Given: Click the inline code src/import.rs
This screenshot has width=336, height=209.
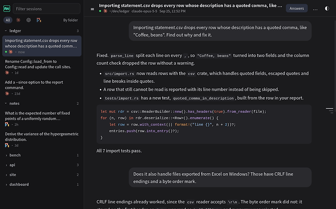Looking at the screenshot, I should pos(119,74).
